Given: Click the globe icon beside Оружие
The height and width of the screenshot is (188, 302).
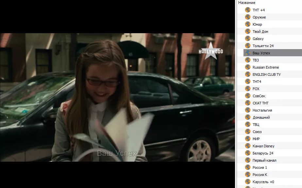Looking at the screenshot, I should 248,17.
